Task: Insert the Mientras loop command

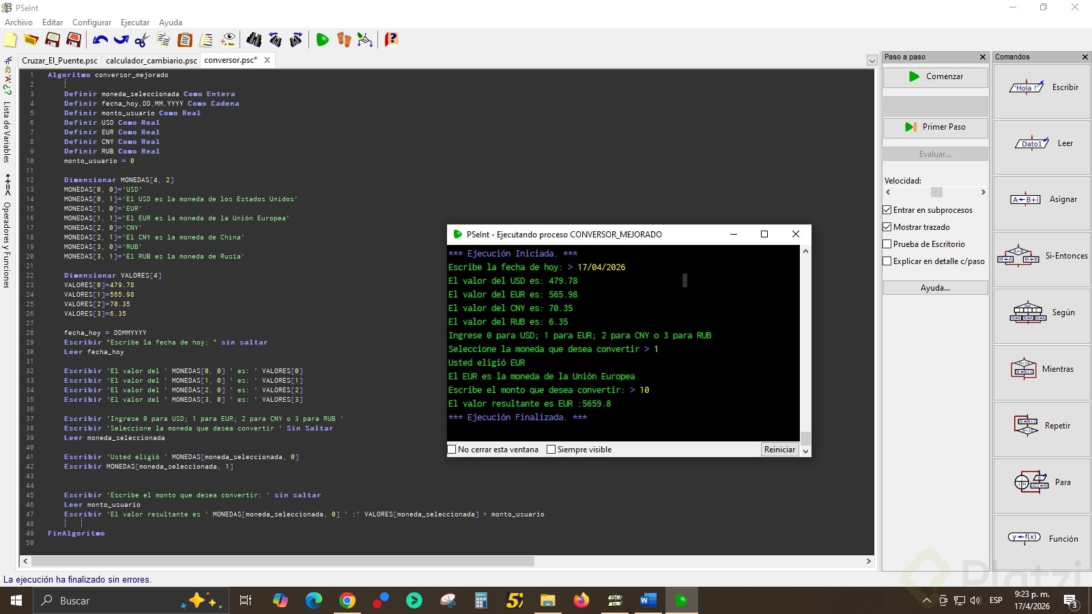Action: (1041, 369)
